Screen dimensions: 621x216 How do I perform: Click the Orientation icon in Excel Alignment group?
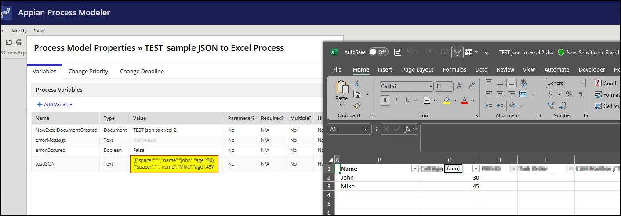coord(512,106)
